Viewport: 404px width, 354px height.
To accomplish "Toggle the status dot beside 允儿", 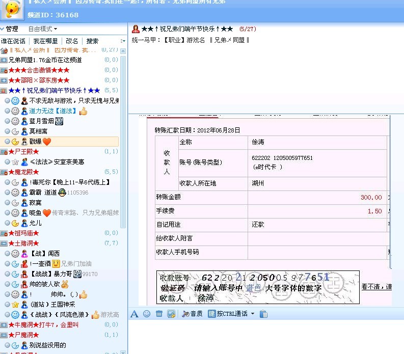I will (x=7, y=223).
